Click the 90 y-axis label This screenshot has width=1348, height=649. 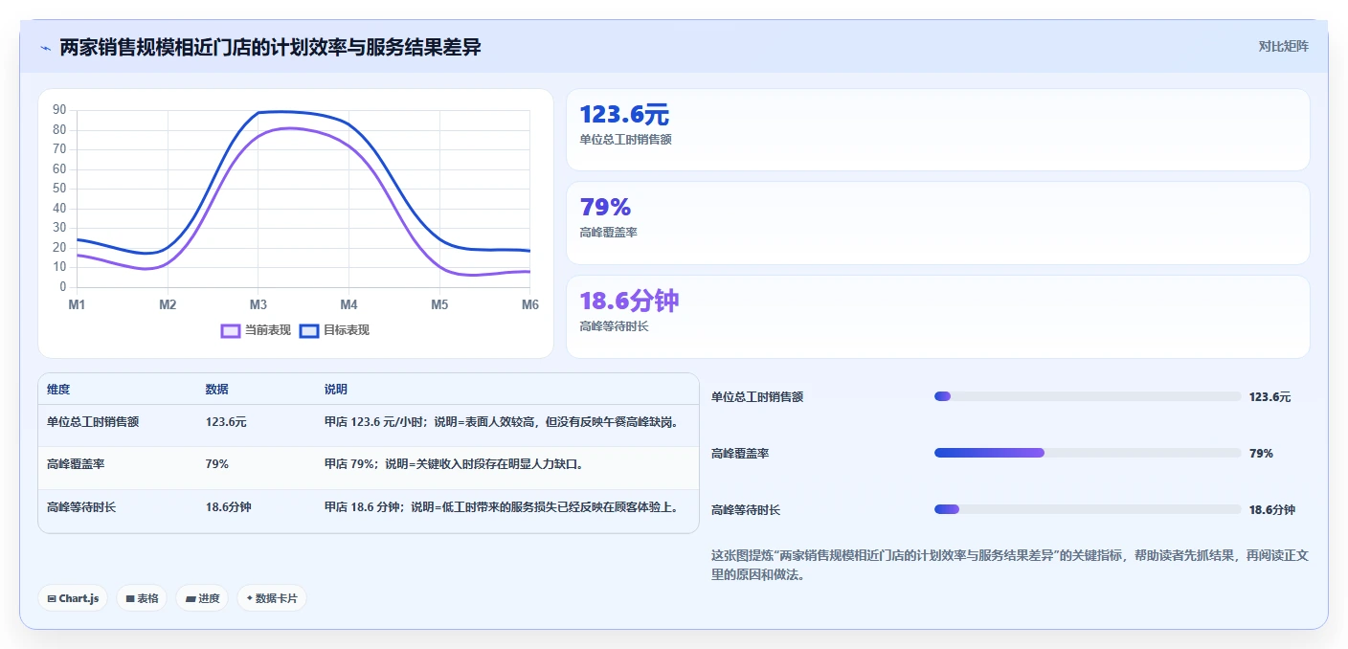click(x=59, y=110)
